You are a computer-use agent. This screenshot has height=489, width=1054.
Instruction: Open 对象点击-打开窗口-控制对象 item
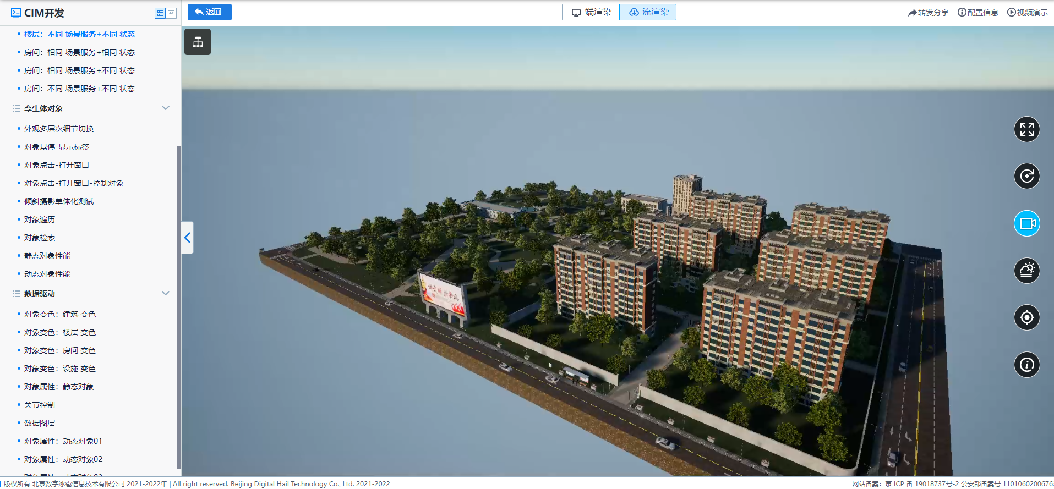click(x=74, y=183)
